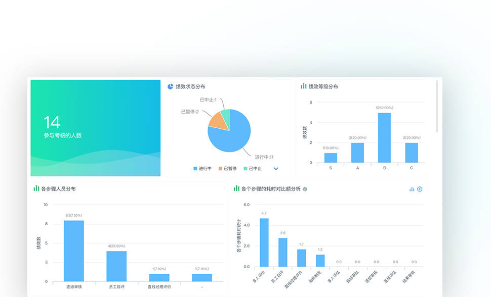This screenshot has height=297, width=491.
Task: Toggle 进行中 legend item in pie chart
Action: click(202, 168)
